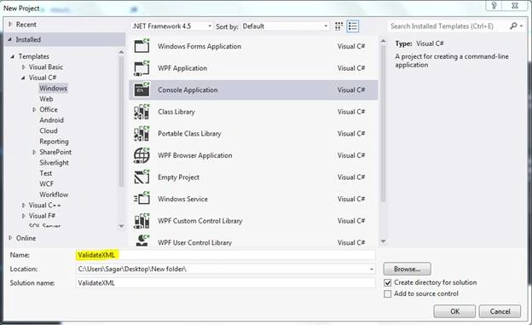Select the Silverlight category
532x325 pixels.
tap(54, 163)
